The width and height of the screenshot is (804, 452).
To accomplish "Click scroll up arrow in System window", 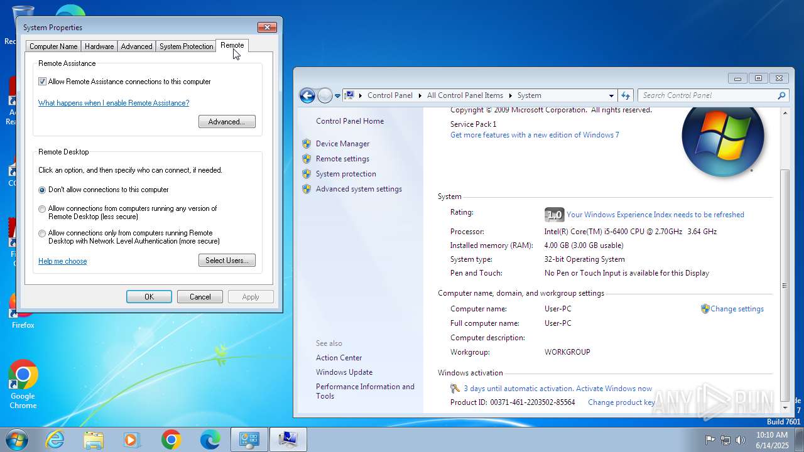I will pos(784,113).
